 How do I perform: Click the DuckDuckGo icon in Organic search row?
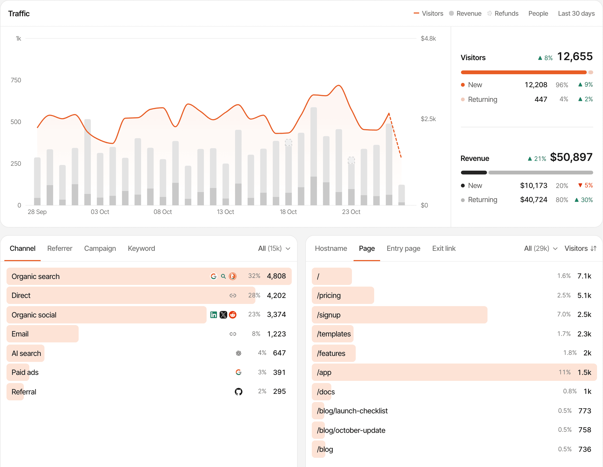233,276
